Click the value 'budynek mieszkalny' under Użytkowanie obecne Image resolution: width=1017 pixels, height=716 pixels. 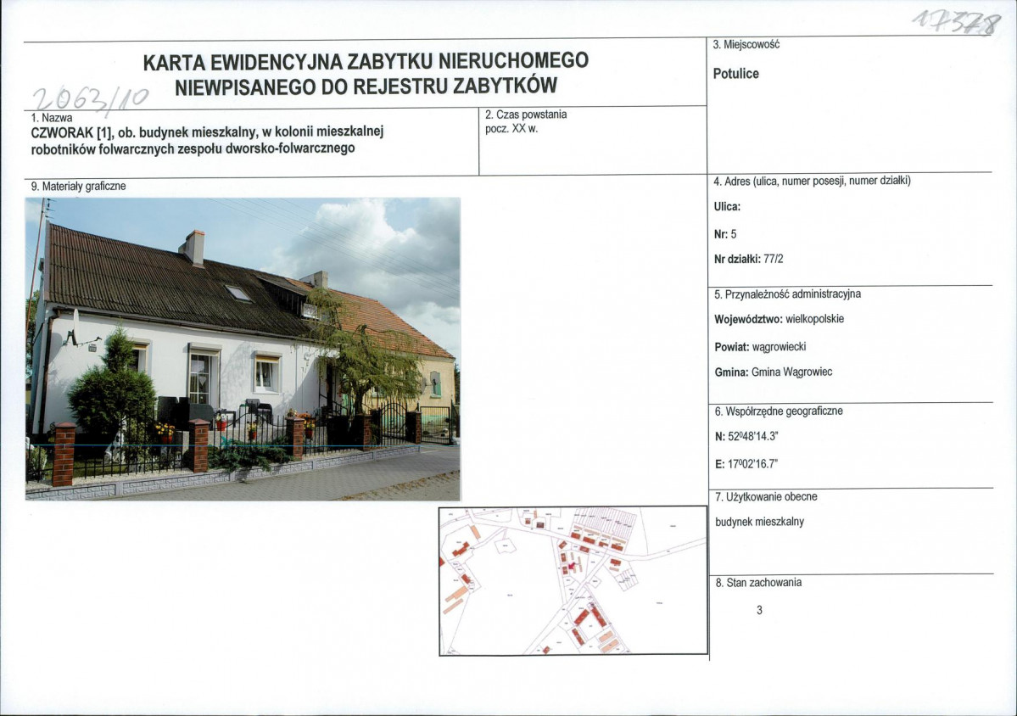coord(759,522)
